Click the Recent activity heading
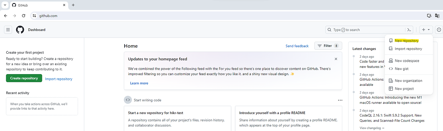 click(x=18, y=93)
